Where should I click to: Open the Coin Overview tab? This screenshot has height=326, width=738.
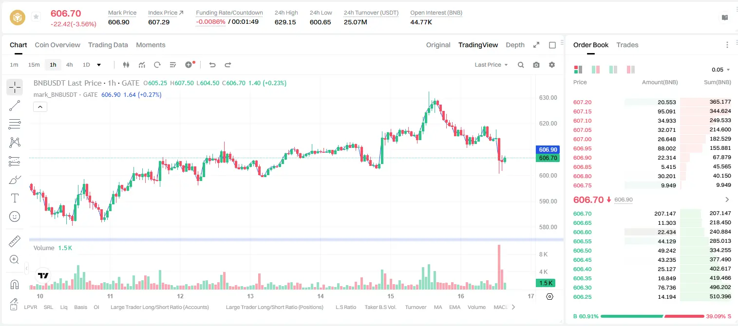(x=57, y=45)
